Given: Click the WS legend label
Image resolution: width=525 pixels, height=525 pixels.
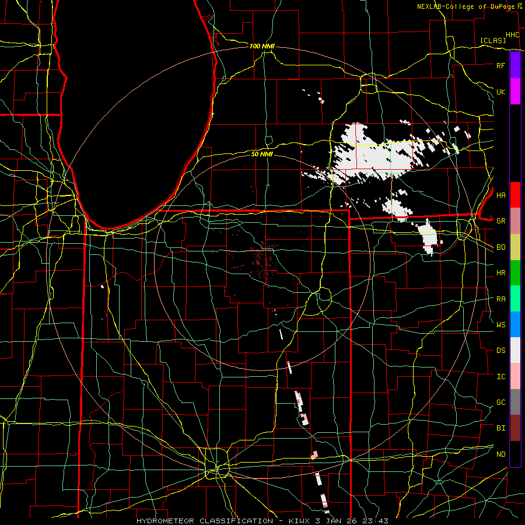Looking at the screenshot, I should pyautogui.click(x=501, y=325).
